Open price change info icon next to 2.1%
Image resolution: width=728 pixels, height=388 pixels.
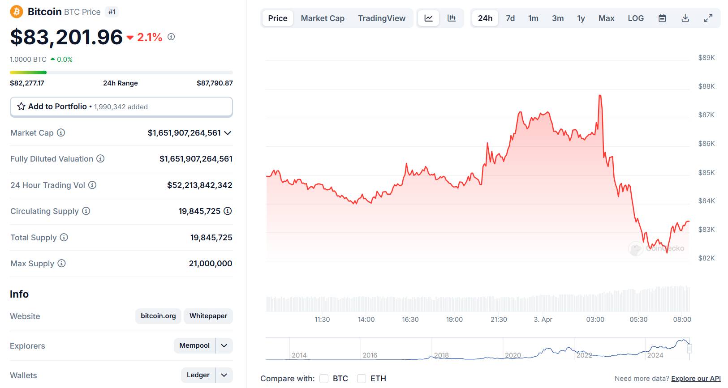(x=171, y=37)
